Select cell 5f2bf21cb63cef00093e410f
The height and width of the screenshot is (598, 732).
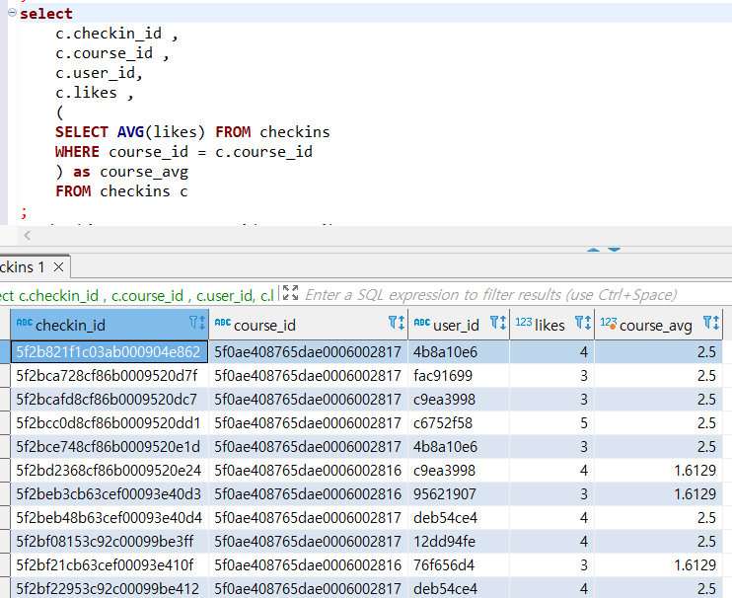click(x=110, y=565)
